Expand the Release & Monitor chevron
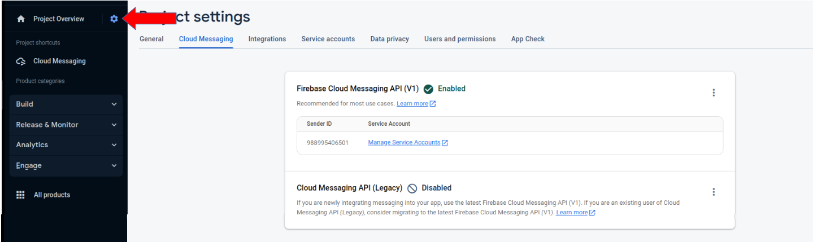The width and height of the screenshot is (813, 242). [x=114, y=125]
